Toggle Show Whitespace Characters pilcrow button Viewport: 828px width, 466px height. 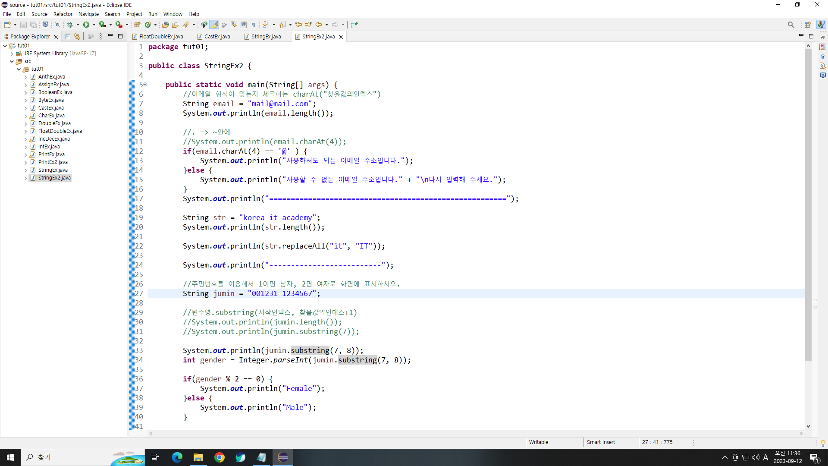(x=254, y=25)
